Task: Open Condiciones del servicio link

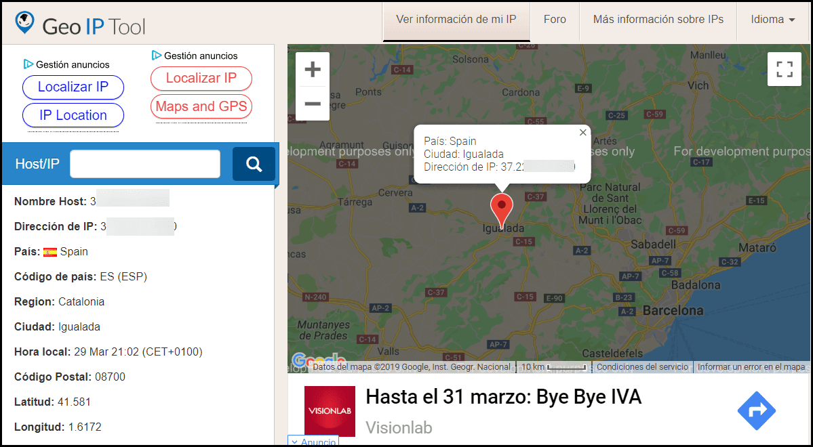Action: point(642,366)
